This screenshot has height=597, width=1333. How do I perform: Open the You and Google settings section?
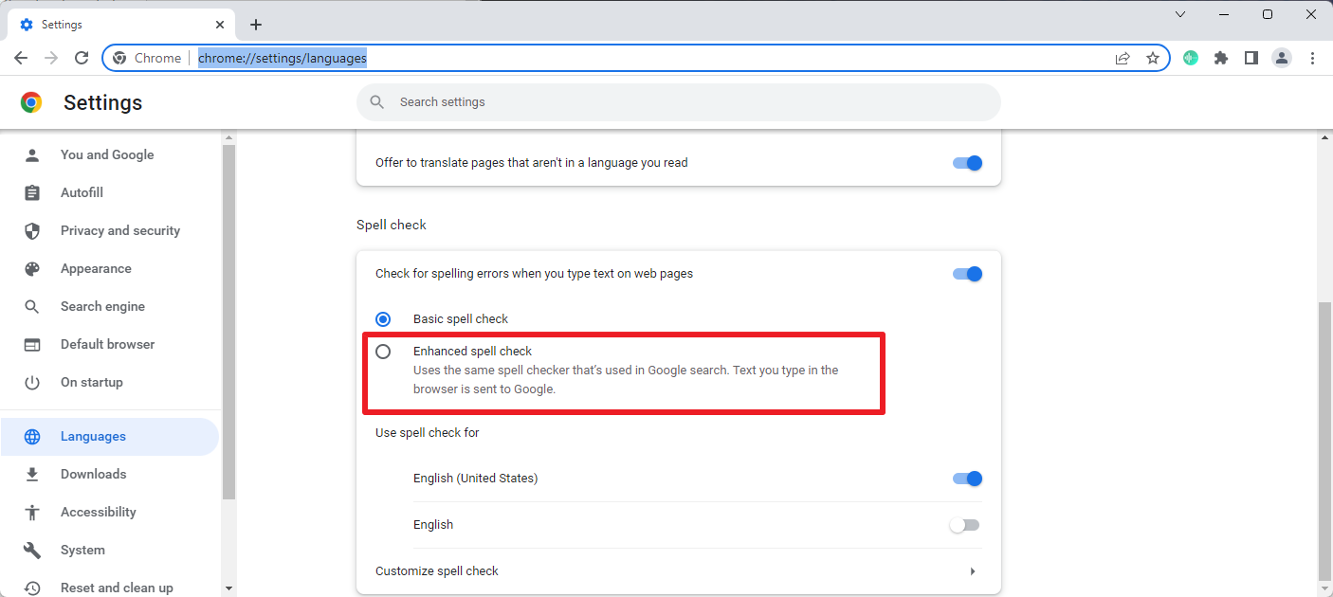point(107,154)
